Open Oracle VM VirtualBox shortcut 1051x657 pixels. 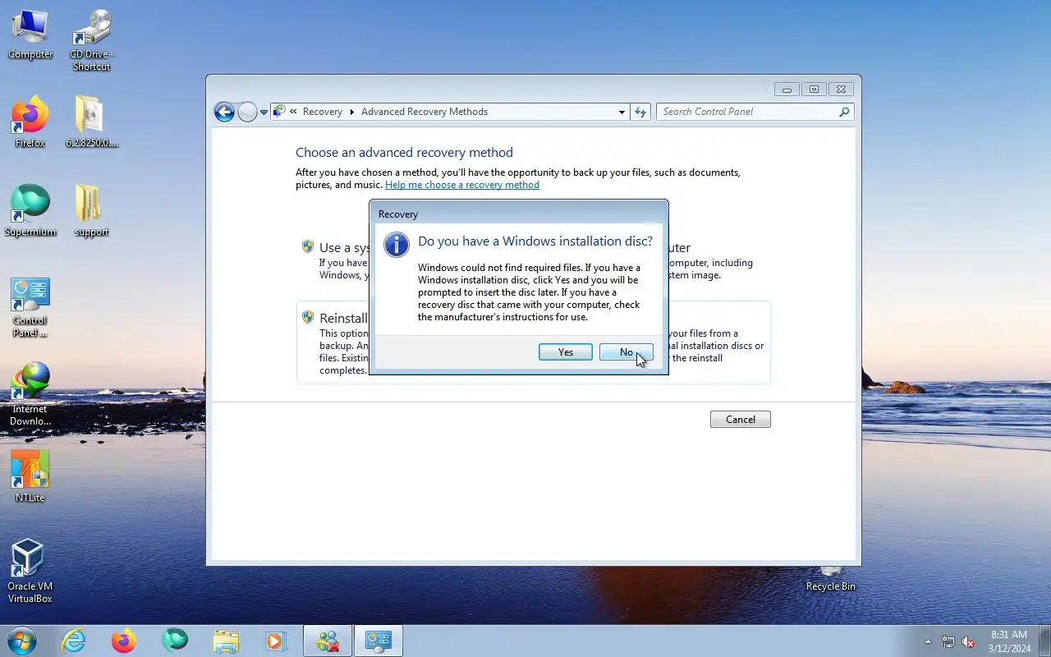point(30,572)
